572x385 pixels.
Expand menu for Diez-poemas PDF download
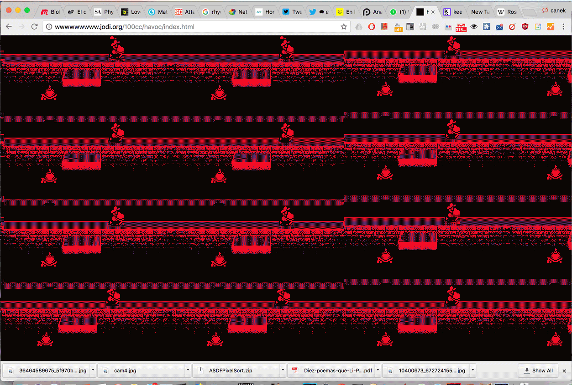pyautogui.click(x=378, y=370)
